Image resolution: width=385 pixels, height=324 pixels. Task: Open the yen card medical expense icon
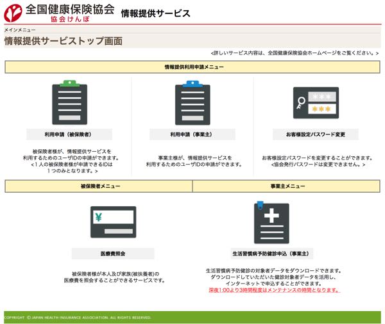[x=113, y=222]
